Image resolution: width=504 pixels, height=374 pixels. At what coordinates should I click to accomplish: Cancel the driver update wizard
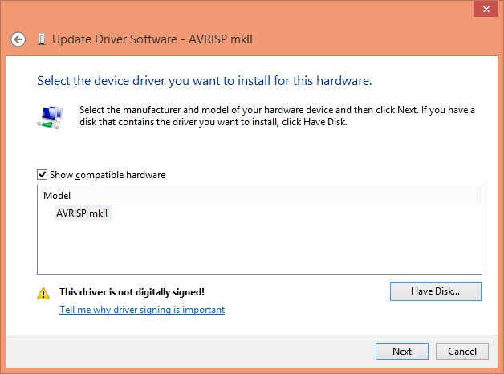point(462,352)
